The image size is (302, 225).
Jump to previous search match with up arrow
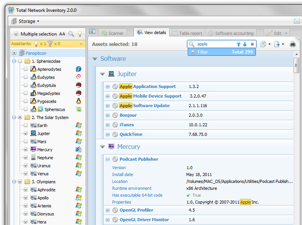click(238, 44)
